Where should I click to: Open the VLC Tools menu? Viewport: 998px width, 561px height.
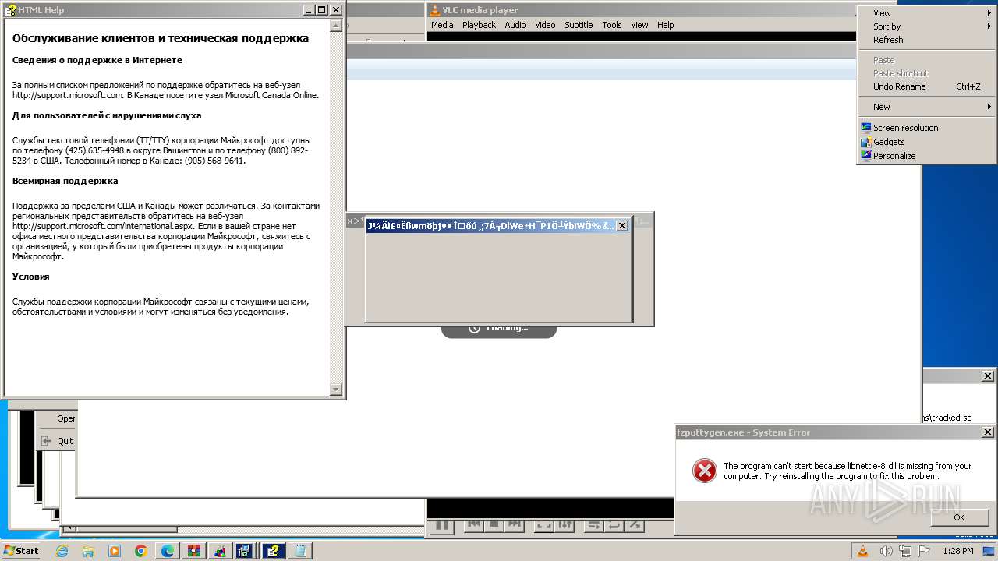point(612,25)
